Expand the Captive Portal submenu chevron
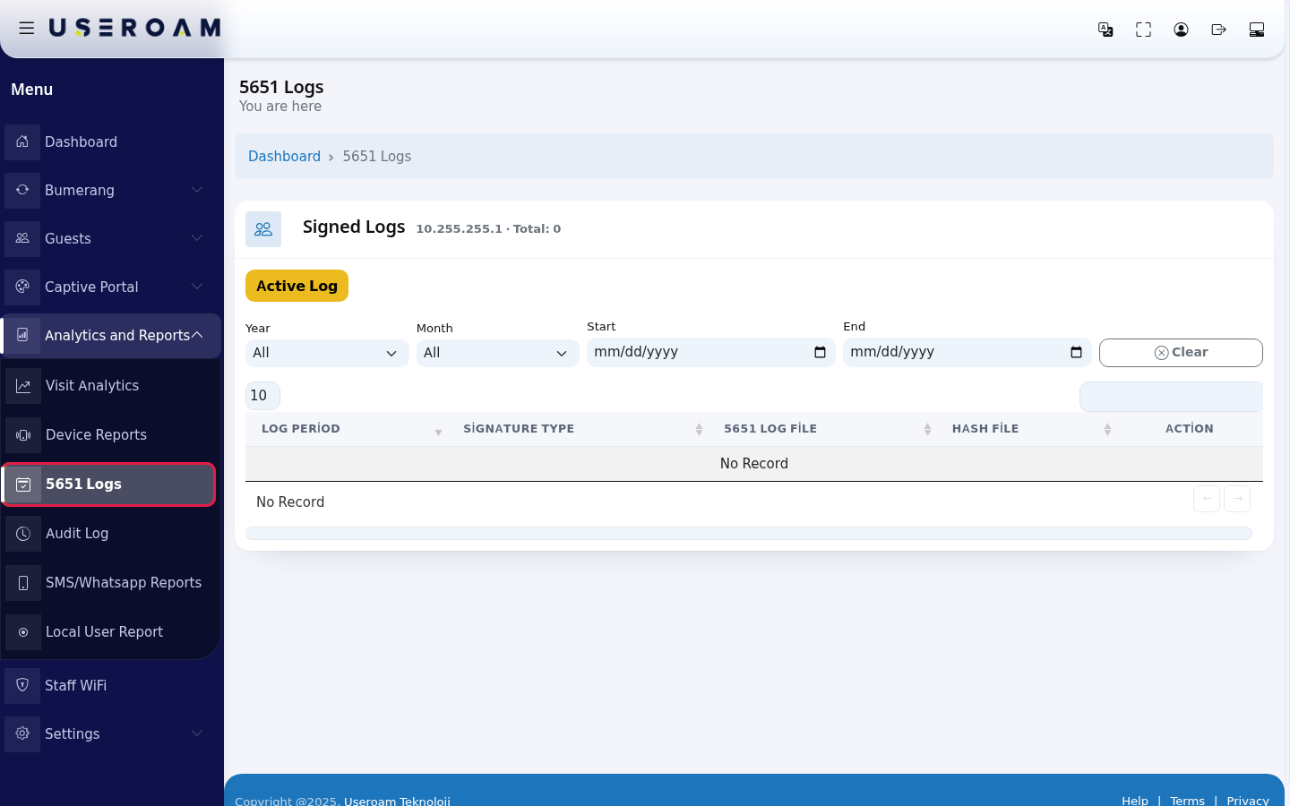This screenshot has width=1290, height=806. point(197,287)
